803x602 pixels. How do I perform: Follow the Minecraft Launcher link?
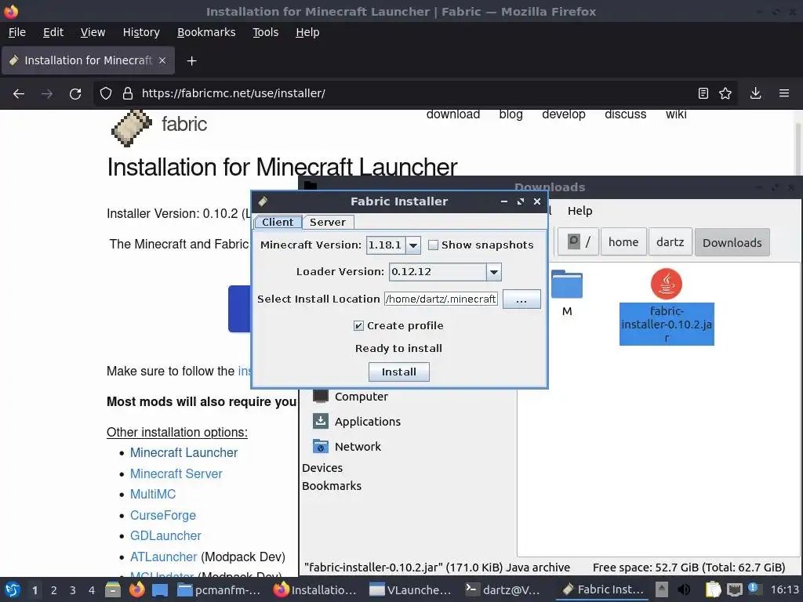pos(183,452)
